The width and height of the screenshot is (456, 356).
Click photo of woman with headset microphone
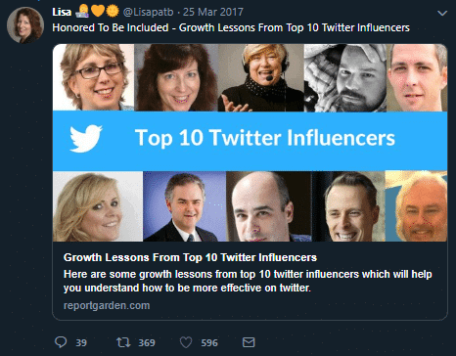(x=261, y=77)
